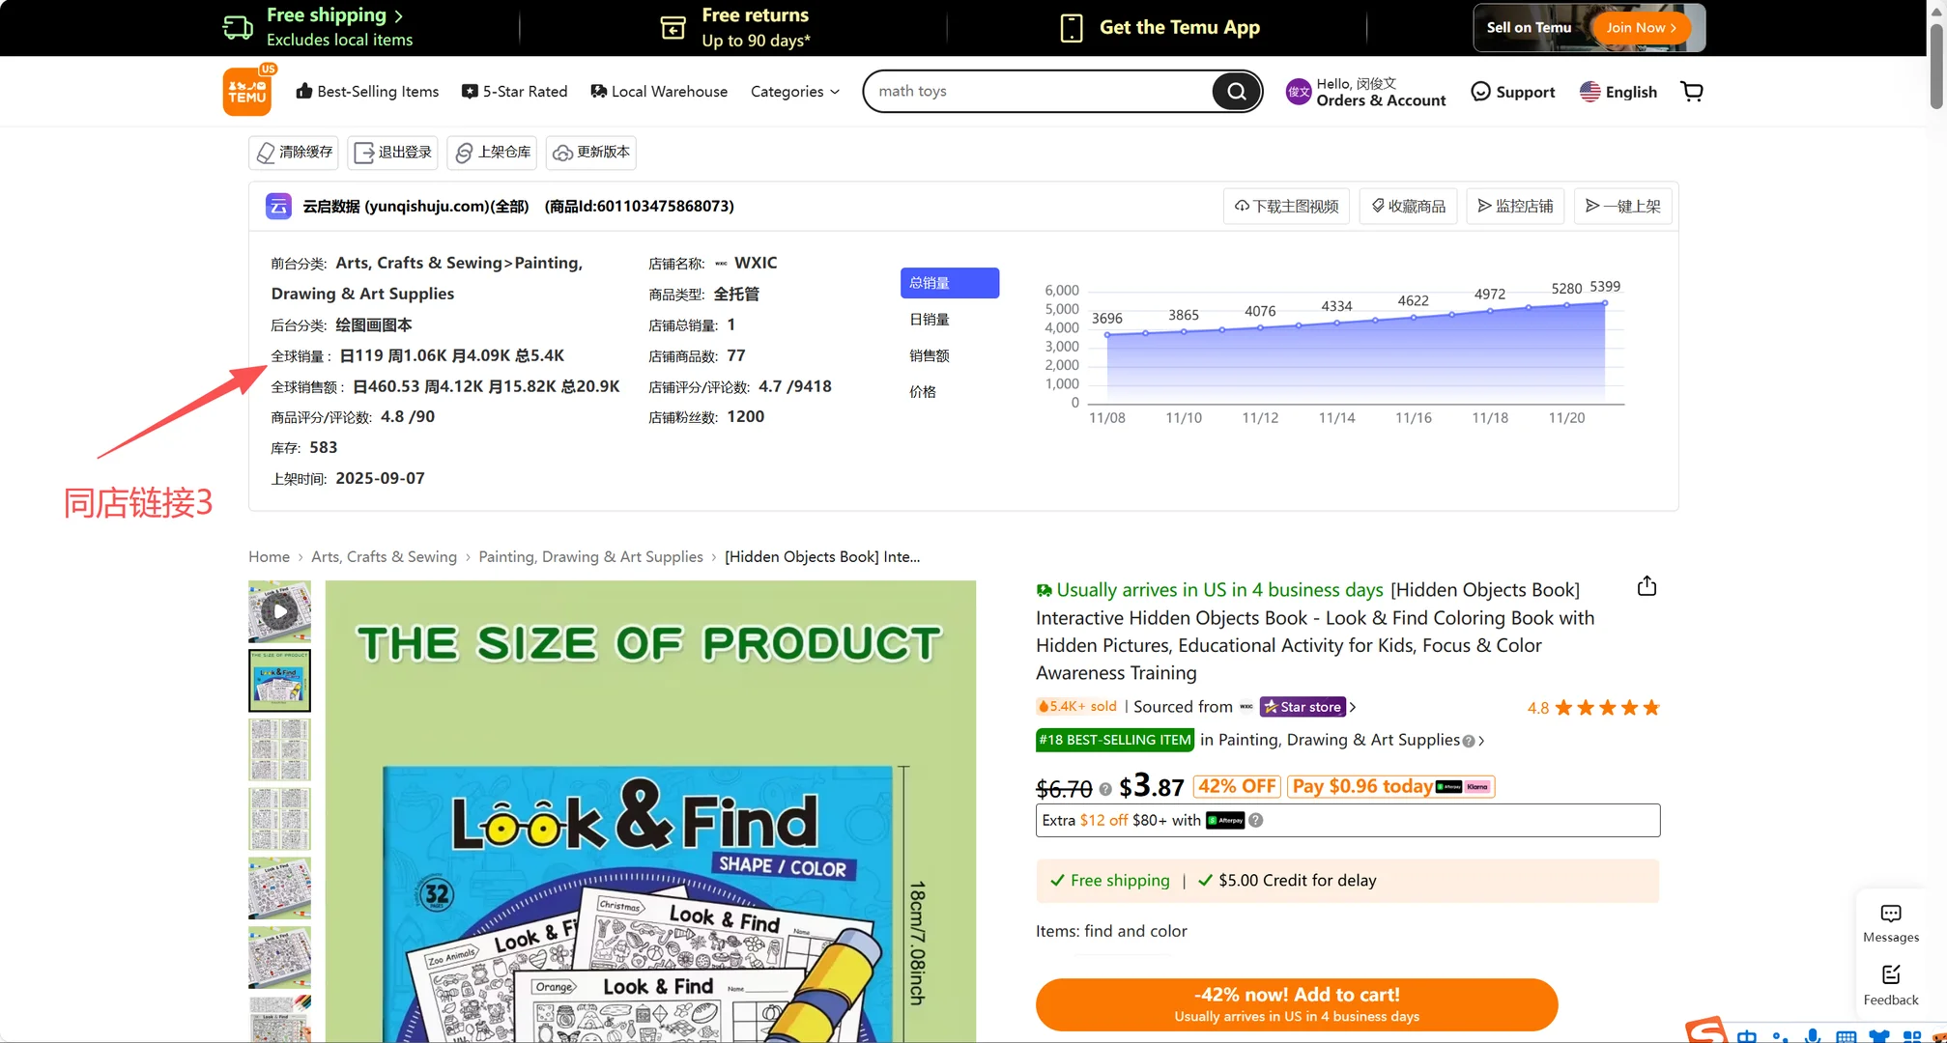Click the user avatar next to Hello greeting
Image resolution: width=1947 pixels, height=1043 pixels.
tap(1299, 92)
